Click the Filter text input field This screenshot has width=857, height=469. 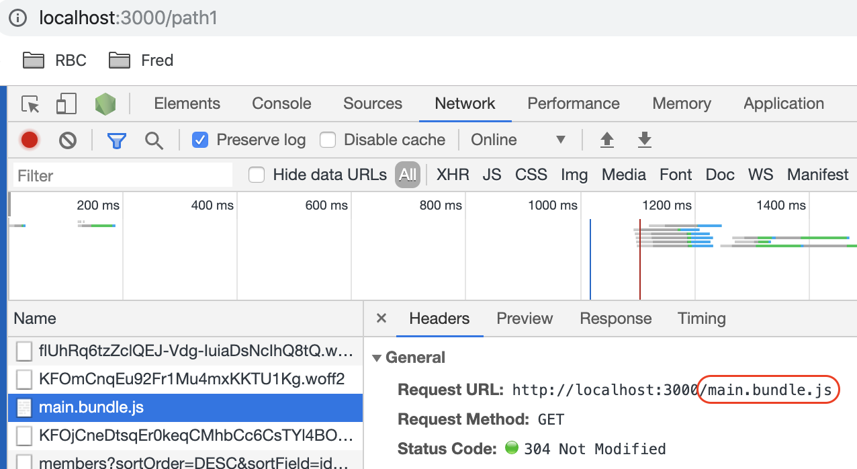(x=122, y=175)
